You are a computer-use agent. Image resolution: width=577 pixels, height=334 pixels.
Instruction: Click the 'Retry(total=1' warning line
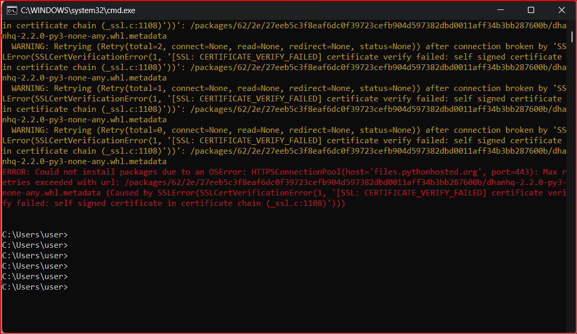[x=284, y=88]
